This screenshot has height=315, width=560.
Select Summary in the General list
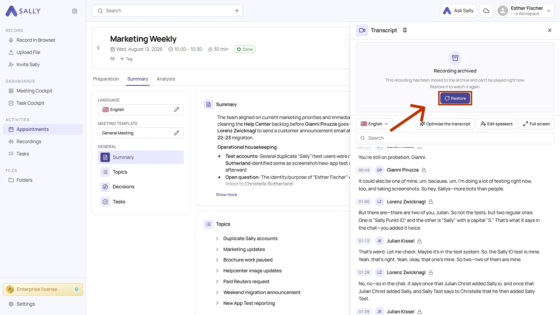141,157
